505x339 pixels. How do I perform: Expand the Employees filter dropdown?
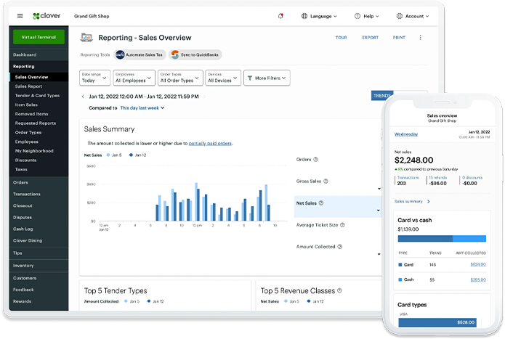tap(134, 78)
